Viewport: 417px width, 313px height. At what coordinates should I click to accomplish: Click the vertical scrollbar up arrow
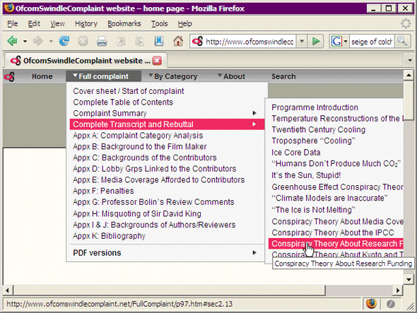409,76
